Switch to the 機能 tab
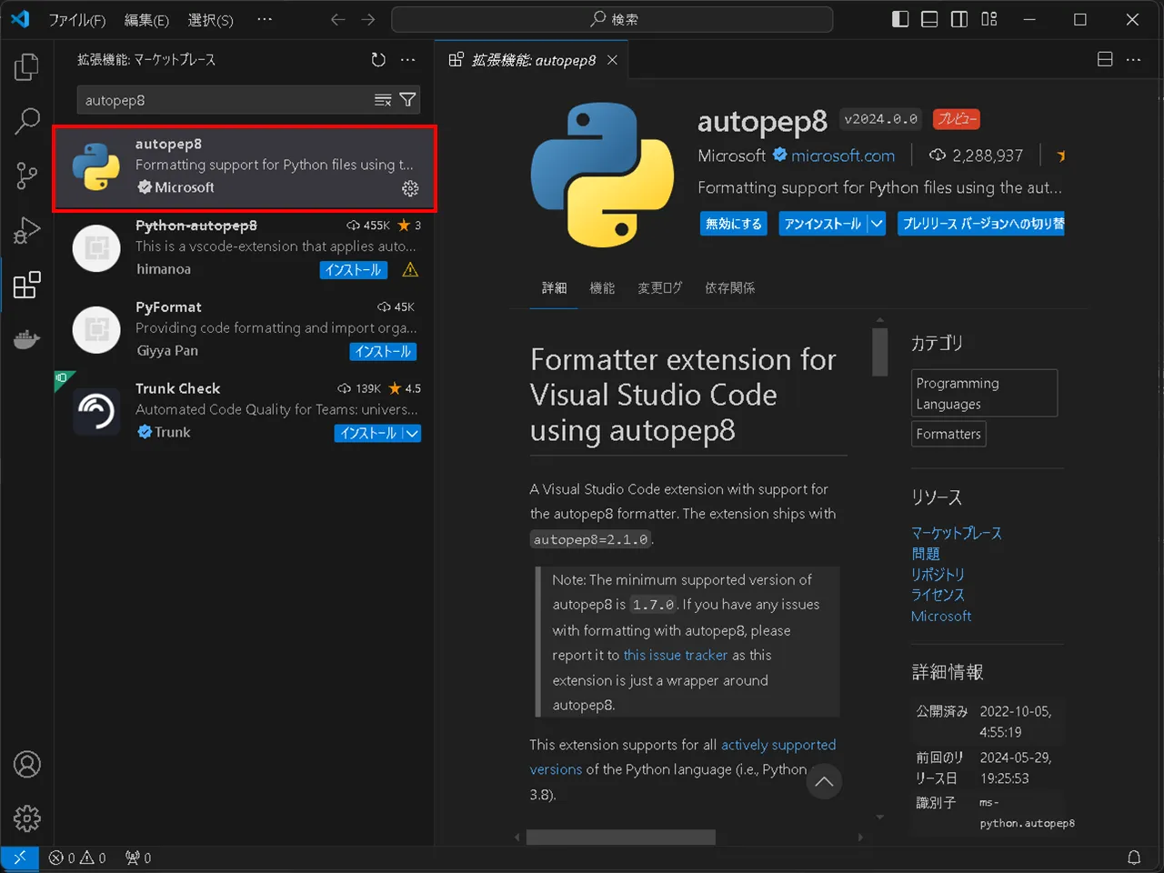The image size is (1164, 873). (x=602, y=288)
